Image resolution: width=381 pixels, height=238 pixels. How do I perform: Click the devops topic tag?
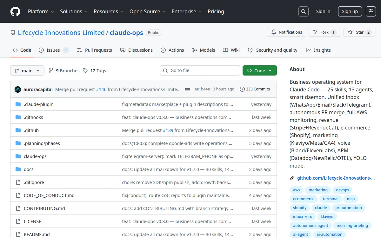point(343,190)
